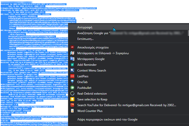The width and height of the screenshot is (189, 126).
Task: Select OneTab menu entry
Action: pos(129,82)
